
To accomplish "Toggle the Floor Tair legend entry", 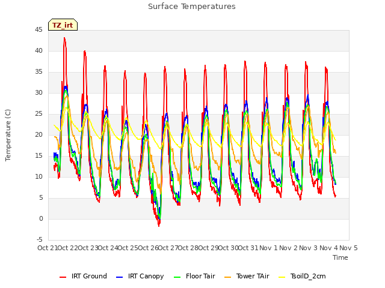I will click(x=194, y=276).
